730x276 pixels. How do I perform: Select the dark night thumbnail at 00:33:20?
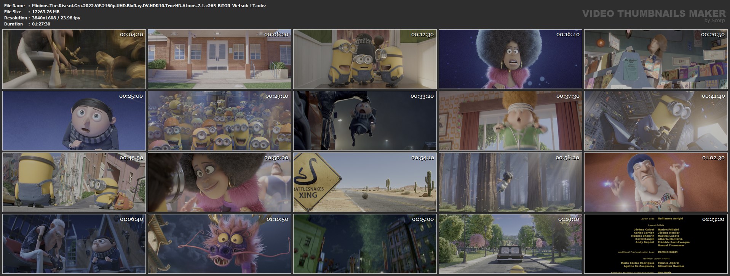365,121
